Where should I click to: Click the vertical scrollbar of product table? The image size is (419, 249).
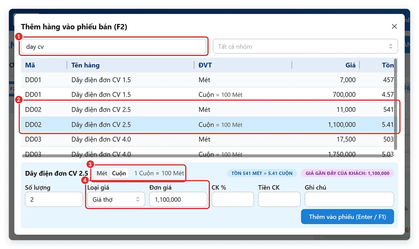[x=396, y=104]
